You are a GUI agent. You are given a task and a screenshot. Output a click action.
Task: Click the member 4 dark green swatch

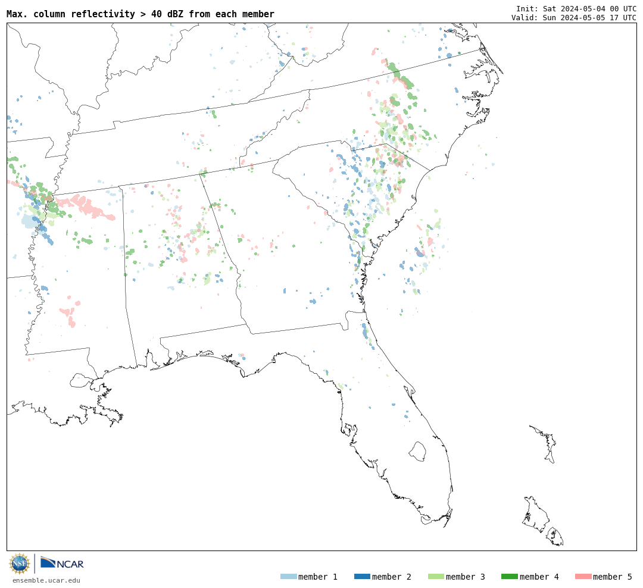tap(510, 577)
